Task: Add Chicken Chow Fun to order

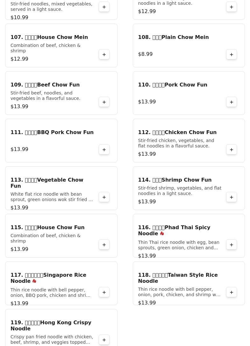Action: [x=232, y=150]
